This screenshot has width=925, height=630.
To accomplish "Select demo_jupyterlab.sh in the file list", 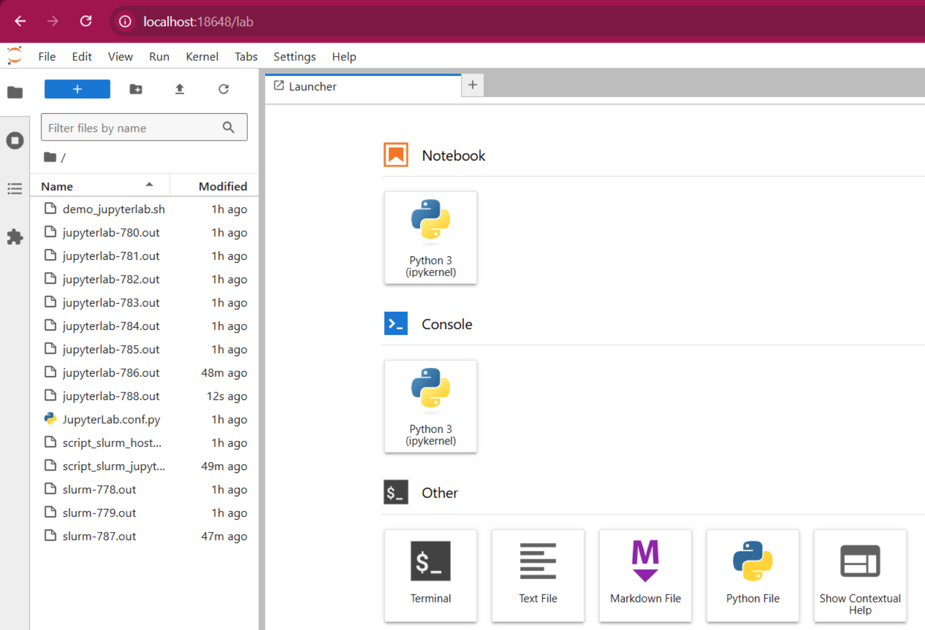I will pyautogui.click(x=144, y=209).
